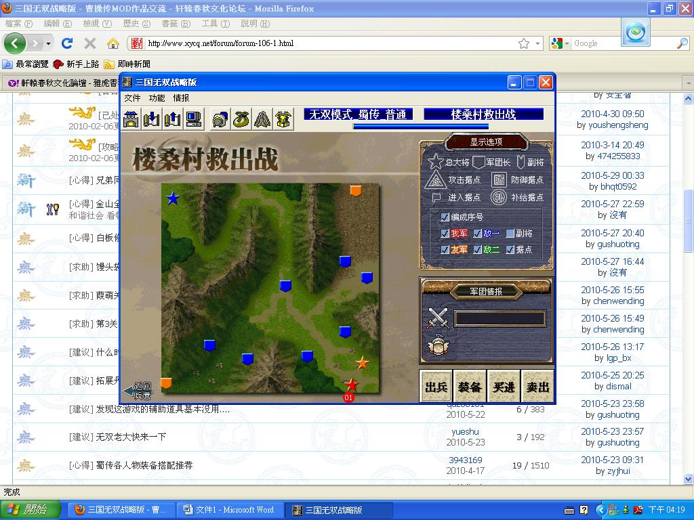Click the money bag icon in game toolbar

[241, 118]
